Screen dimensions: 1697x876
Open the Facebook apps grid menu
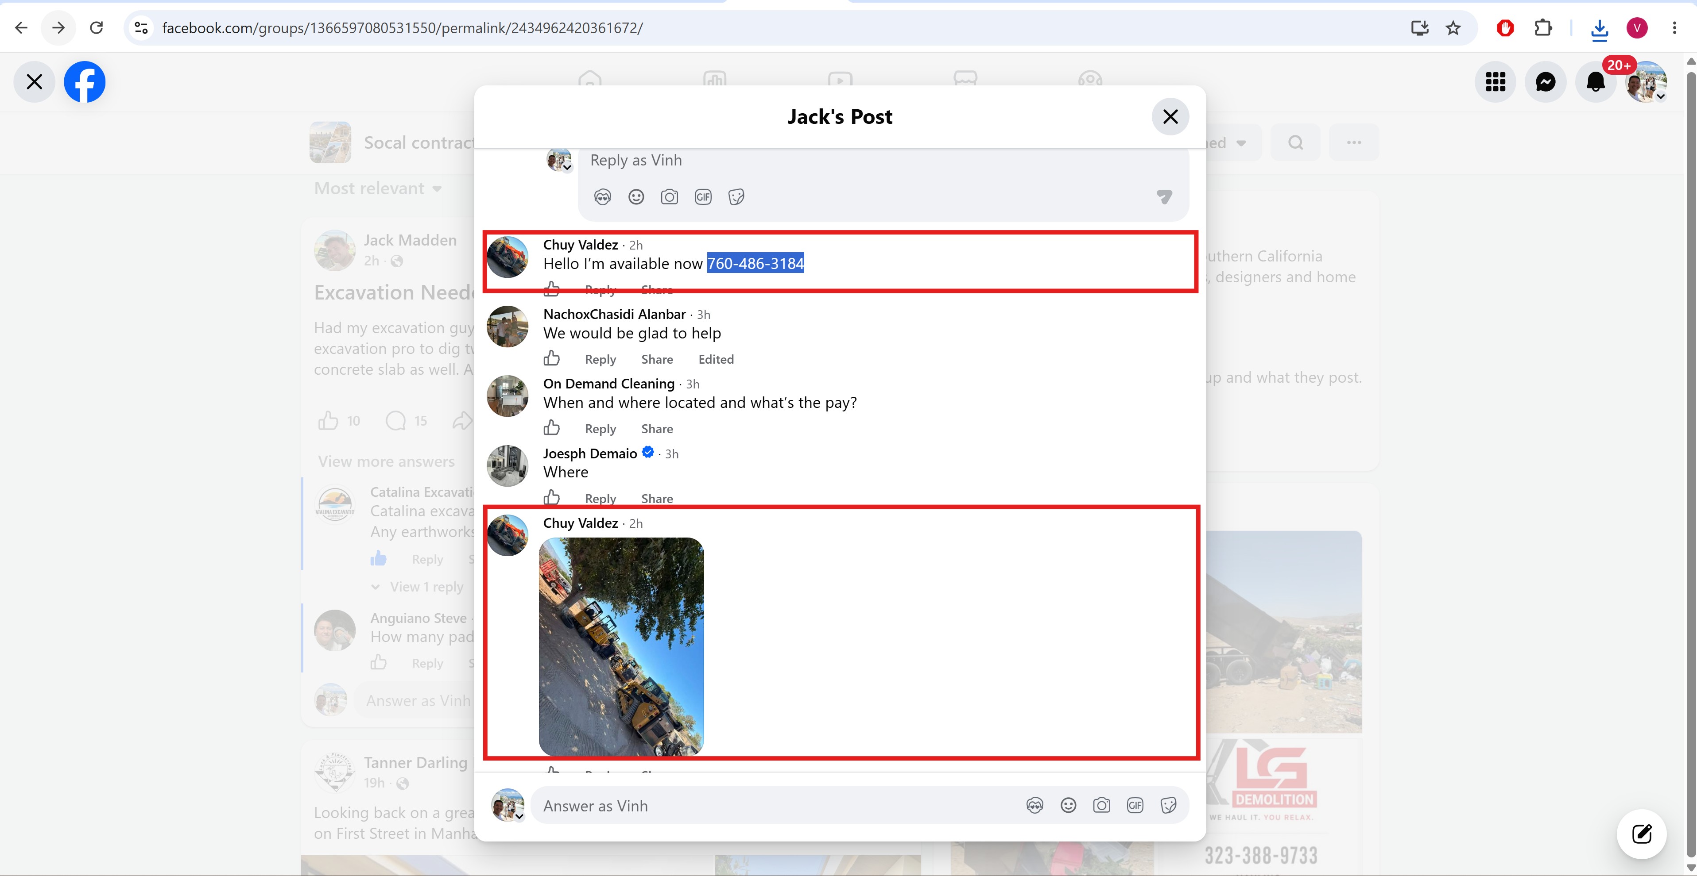[1496, 81]
